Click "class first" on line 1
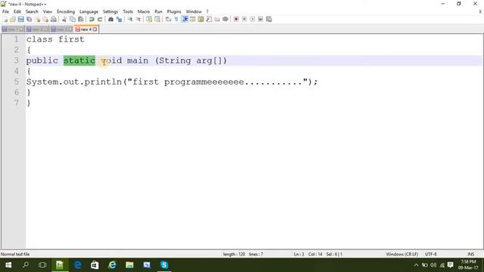Screen dimensions: 484x272 (55, 39)
